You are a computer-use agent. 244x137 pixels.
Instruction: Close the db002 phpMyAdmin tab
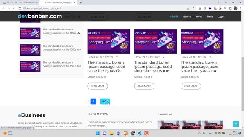pyautogui.click(x=37, y=3)
